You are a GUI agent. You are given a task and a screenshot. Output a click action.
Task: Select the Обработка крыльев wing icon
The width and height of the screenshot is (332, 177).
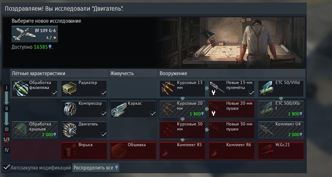click(21, 130)
